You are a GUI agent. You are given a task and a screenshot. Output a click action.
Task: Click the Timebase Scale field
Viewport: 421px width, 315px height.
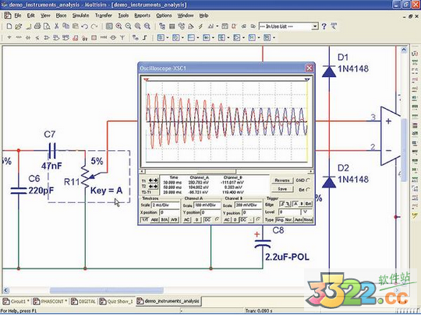point(165,205)
